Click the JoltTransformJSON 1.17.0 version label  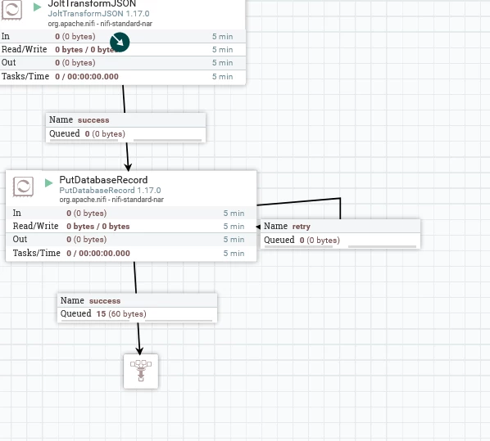(x=98, y=14)
